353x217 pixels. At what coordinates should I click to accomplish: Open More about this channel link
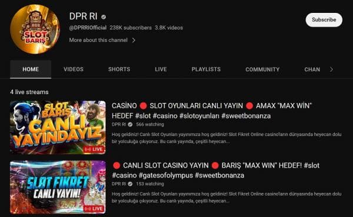pos(98,40)
